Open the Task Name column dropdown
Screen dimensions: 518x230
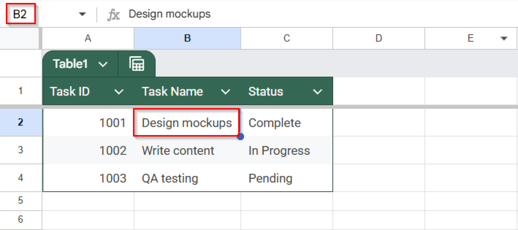(225, 91)
